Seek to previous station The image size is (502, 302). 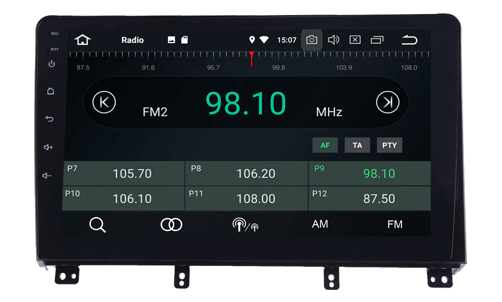click(x=104, y=102)
